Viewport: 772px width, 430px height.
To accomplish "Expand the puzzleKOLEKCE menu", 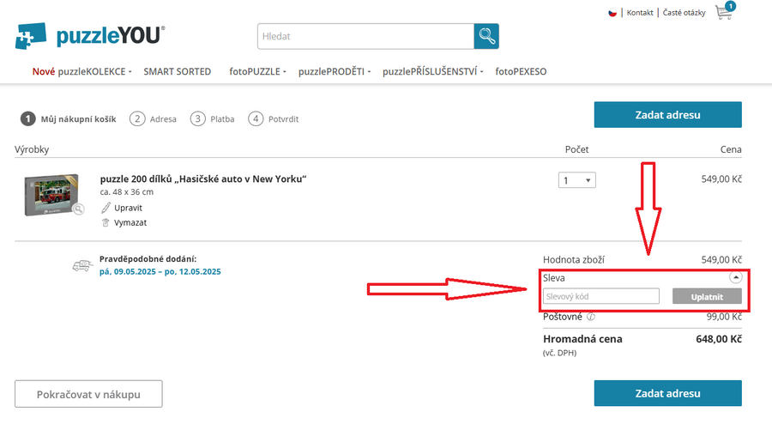I will pyautogui.click(x=82, y=72).
